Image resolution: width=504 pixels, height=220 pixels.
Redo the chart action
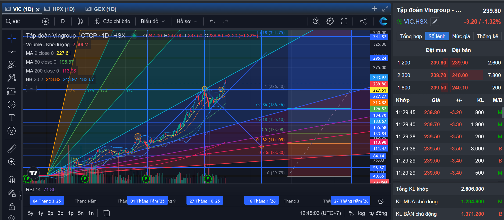click(226, 21)
